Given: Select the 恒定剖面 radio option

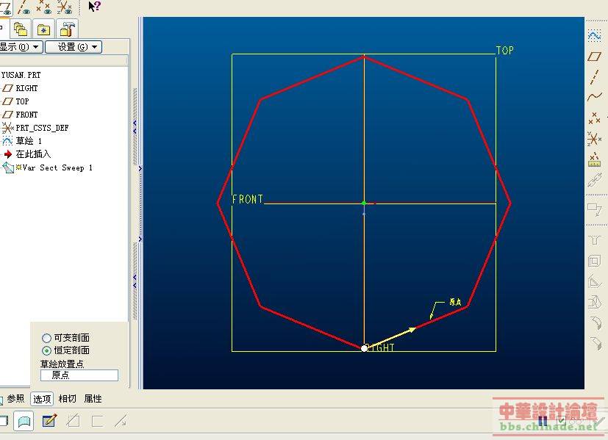Looking at the screenshot, I should [x=47, y=350].
